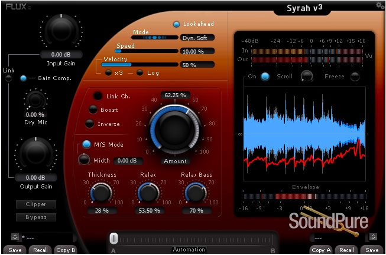The image size is (386, 255).
Task: Enable Link Ch. option
Action: [x=98, y=96]
